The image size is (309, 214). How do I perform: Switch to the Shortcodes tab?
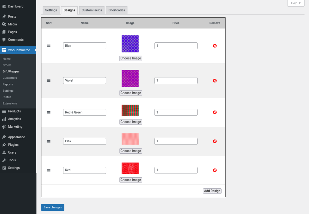click(x=116, y=10)
